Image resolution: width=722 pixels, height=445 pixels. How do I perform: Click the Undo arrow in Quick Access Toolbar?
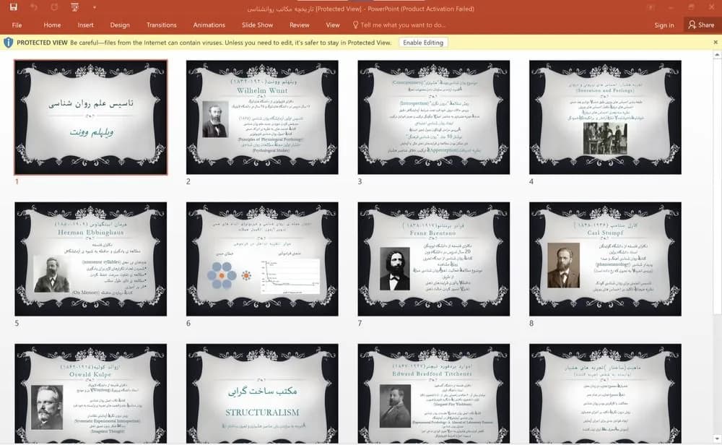click(34, 7)
